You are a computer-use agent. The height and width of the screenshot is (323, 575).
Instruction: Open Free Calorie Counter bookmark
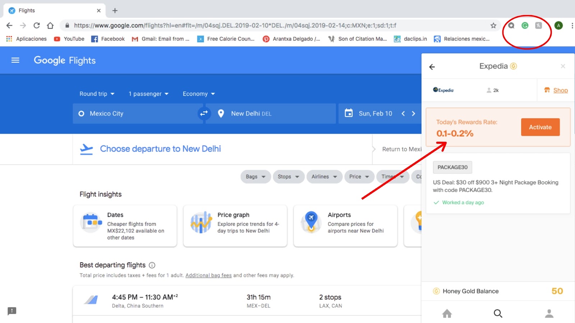click(226, 39)
